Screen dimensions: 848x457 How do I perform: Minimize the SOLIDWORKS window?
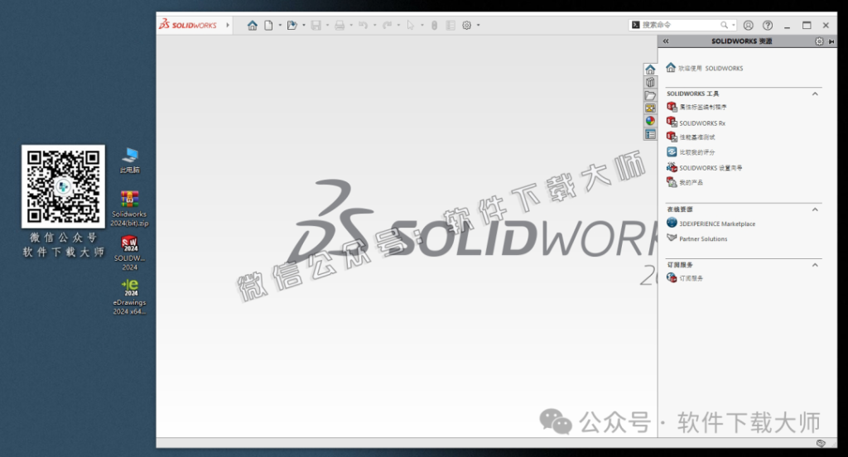788,26
